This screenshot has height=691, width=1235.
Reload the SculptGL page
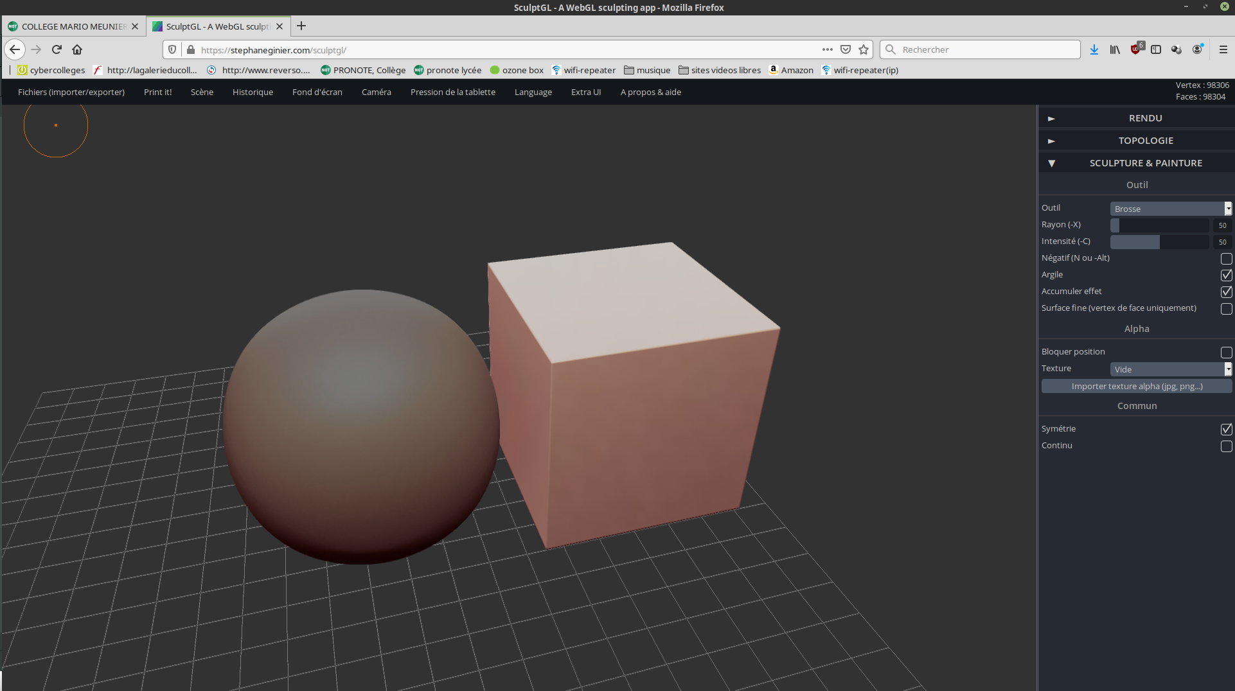click(x=57, y=49)
